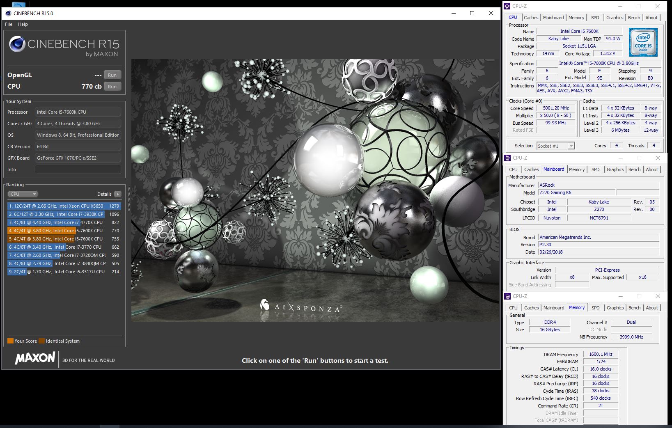This screenshot has width=672, height=428.
Task: Click the Info input field
Action: click(x=78, y=169)
